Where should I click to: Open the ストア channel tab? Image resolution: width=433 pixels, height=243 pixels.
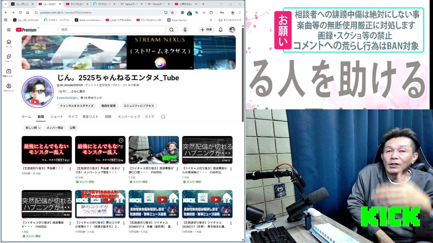150,117
